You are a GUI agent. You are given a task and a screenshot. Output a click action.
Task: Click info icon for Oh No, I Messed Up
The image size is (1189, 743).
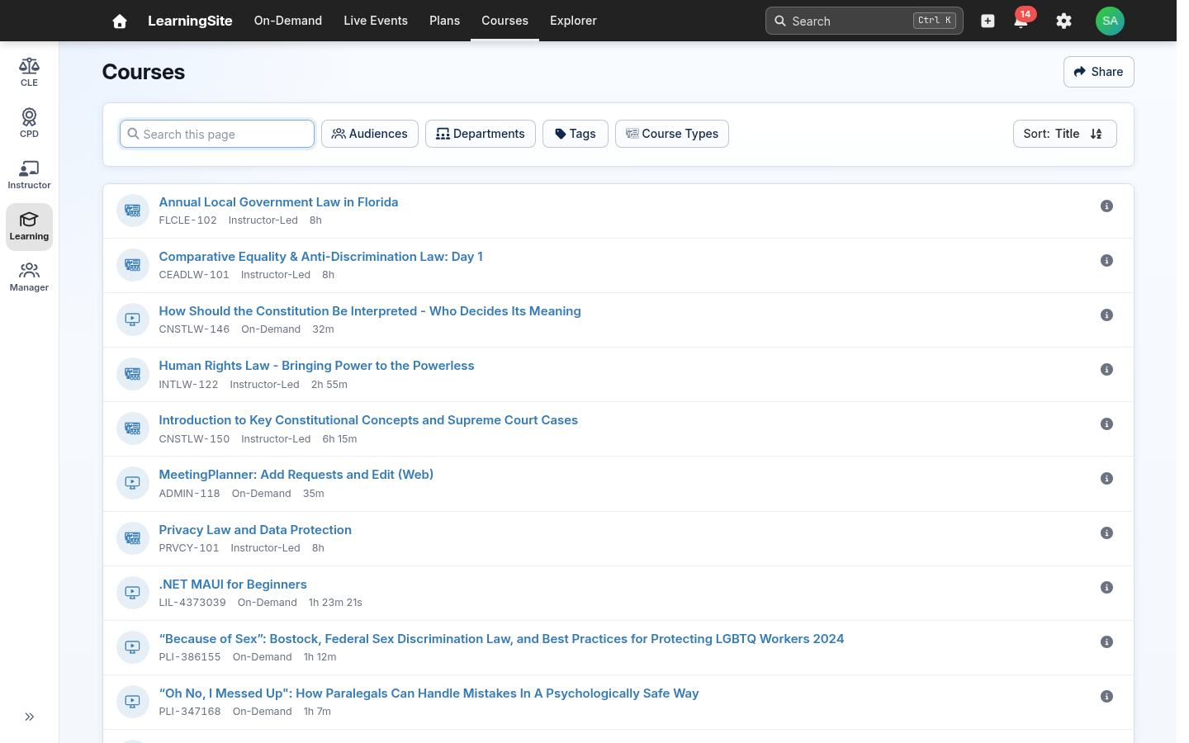tap(1106, 696)
